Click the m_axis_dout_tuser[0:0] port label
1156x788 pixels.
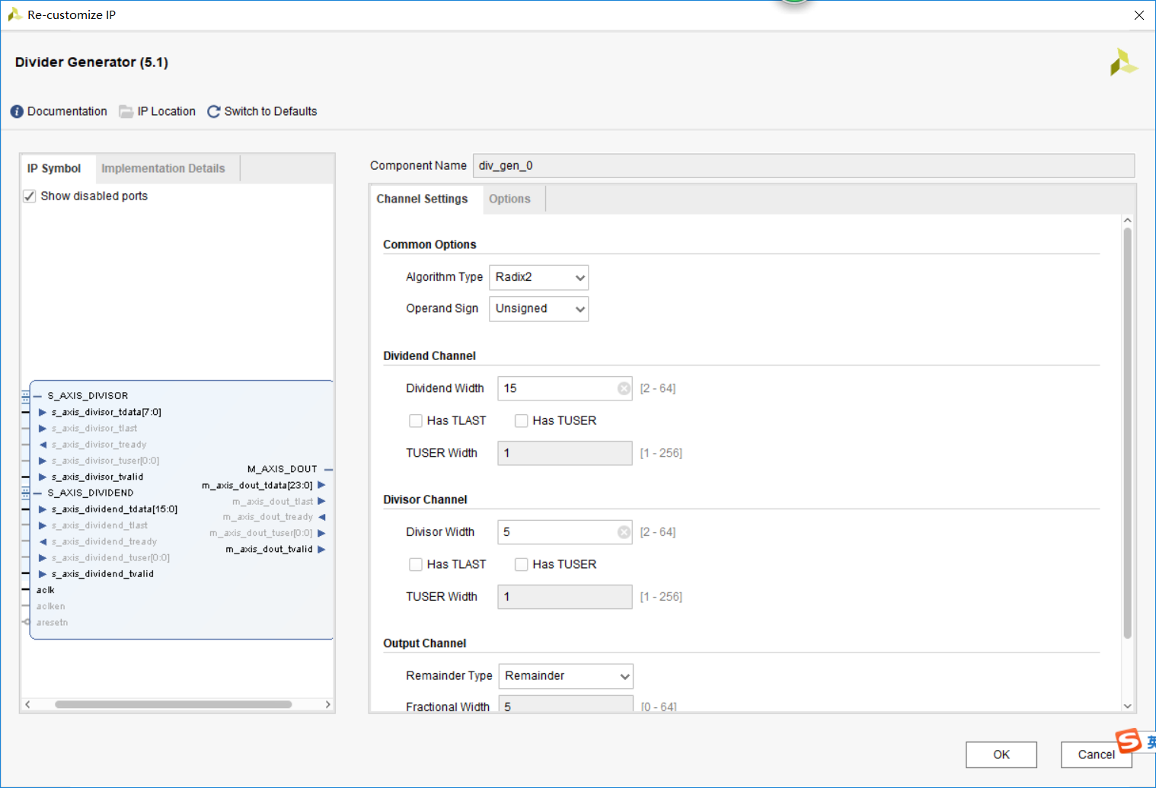pyautogui.click(x=261, y=533)
